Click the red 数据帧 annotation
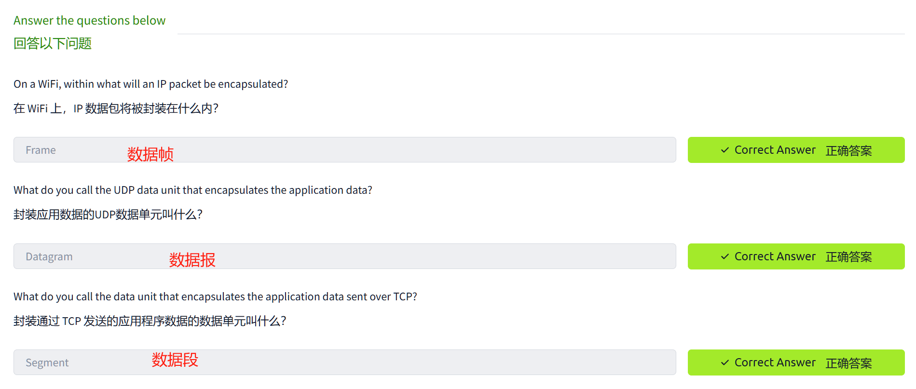916x389 pixels. point(150,154)
